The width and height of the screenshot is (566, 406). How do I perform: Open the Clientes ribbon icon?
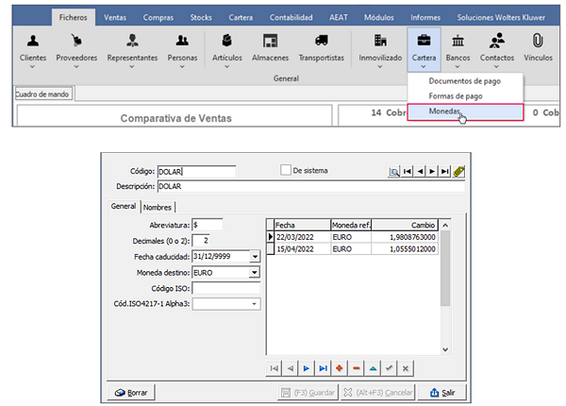click(x=33, y=41)
